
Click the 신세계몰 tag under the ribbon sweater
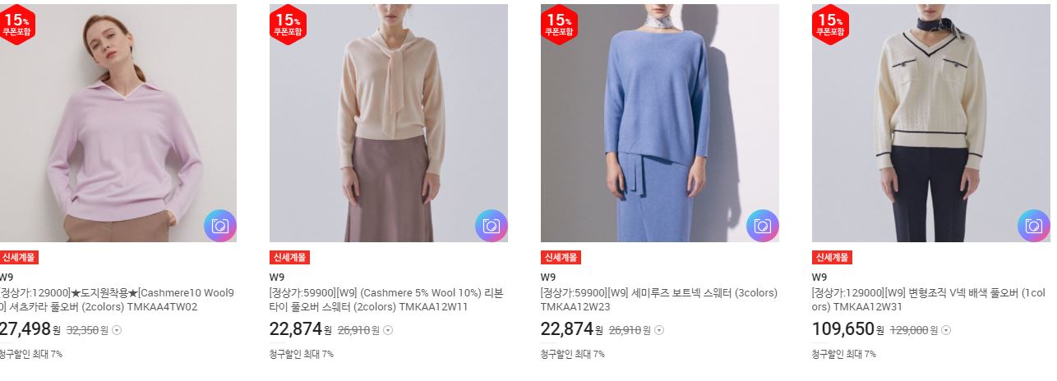click(x=289, y=257)
